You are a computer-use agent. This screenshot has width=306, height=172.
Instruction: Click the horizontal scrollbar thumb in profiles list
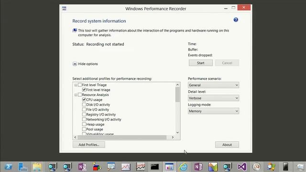point(122,137)
